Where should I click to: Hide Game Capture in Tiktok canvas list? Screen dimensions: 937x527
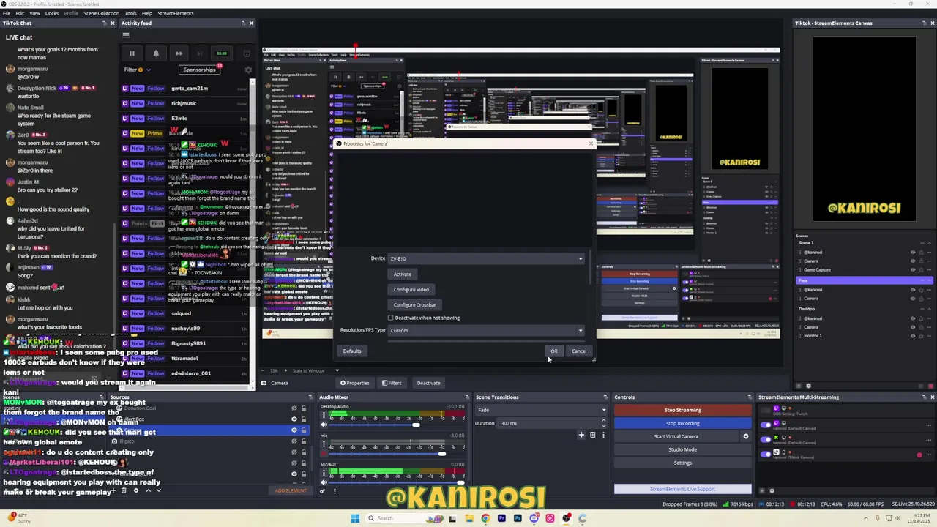coord(913,270)
